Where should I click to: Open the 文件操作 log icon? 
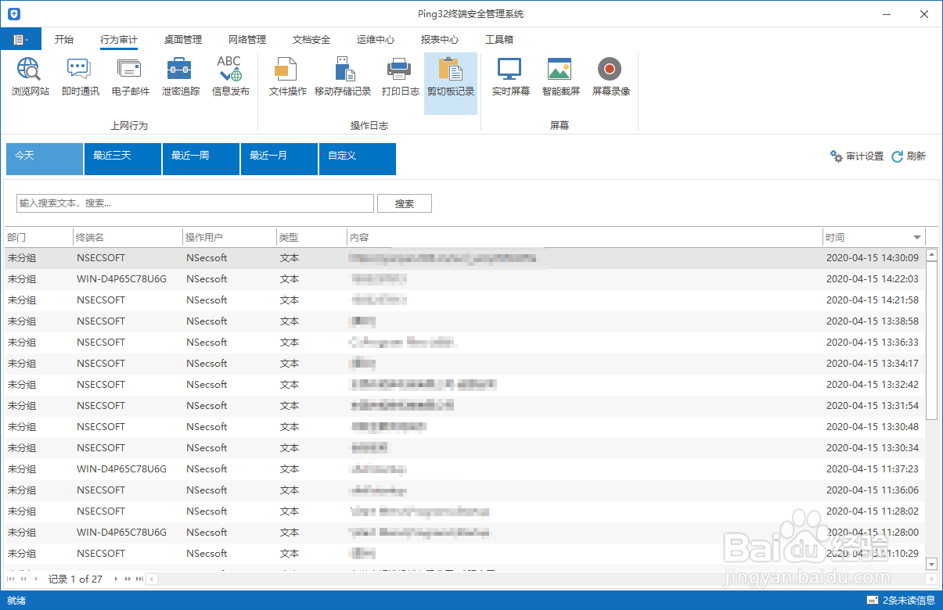coord(287,70)
